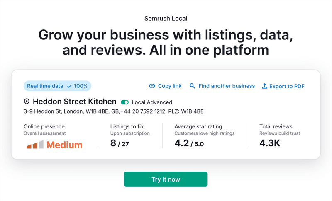
Task: Select Export to PDF link
Action: point(287,86)
